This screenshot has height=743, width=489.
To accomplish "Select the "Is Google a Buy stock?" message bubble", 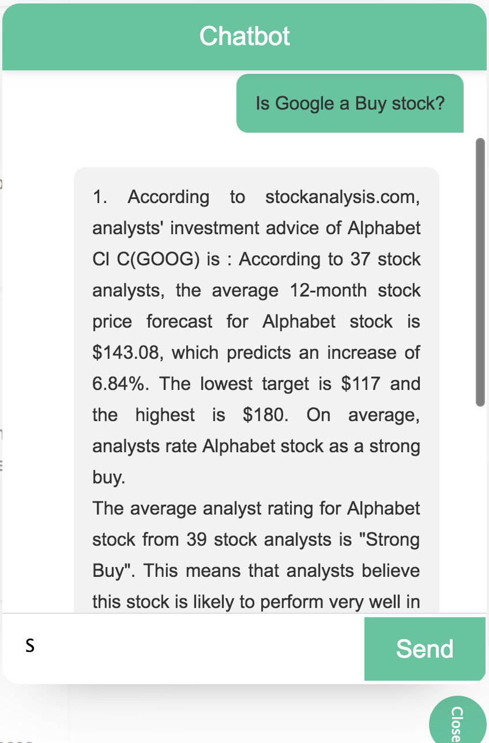I will pyautogui.click(x=350, y=103).
